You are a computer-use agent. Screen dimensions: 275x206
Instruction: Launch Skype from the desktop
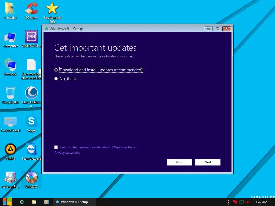pos(31,124)
